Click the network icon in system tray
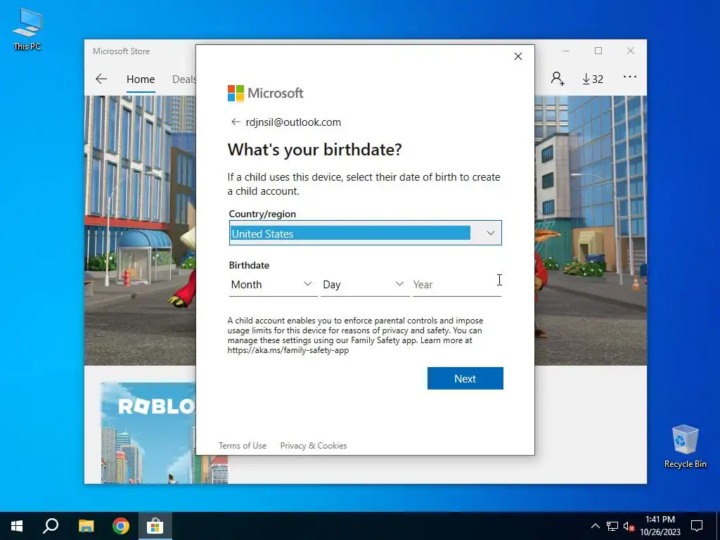 point(612,526)
